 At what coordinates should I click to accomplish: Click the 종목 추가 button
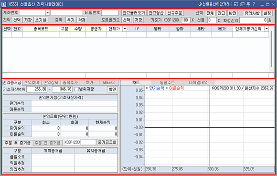click(x=71, y=20)
